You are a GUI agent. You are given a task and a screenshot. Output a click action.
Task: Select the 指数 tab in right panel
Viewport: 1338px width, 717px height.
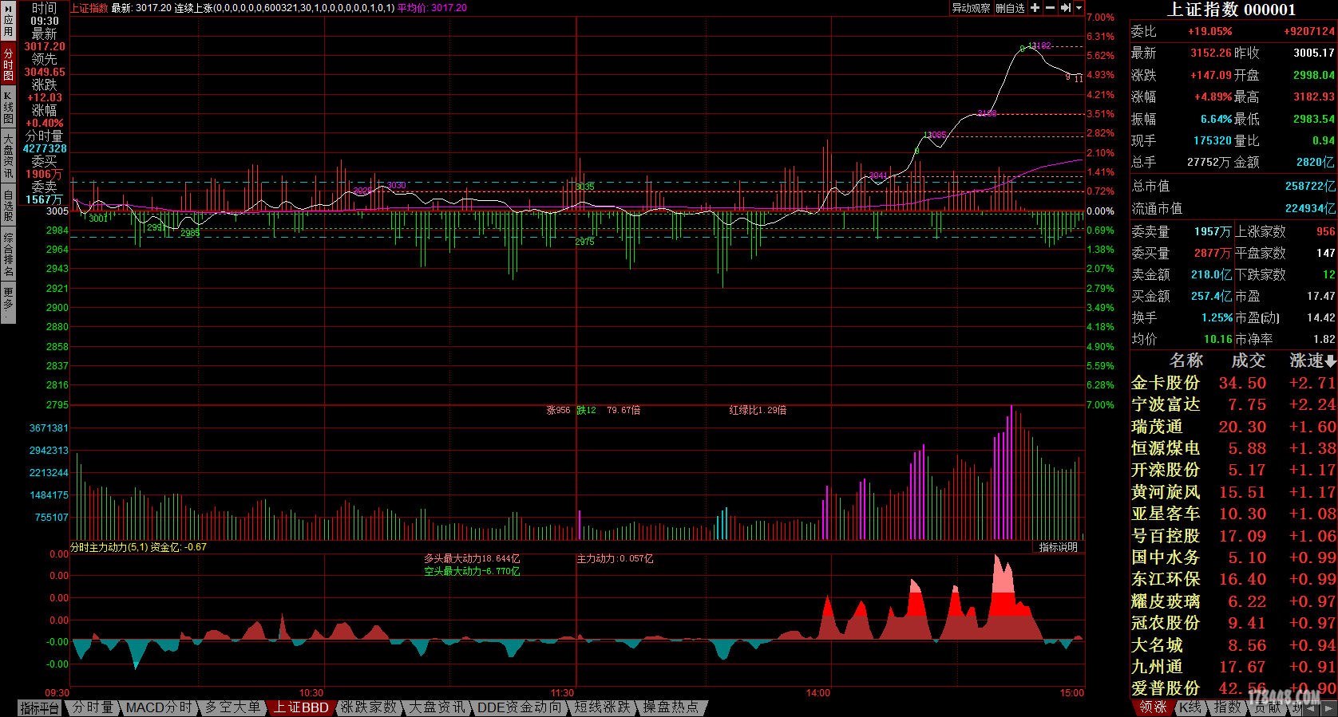click(x=1227, y=707)
